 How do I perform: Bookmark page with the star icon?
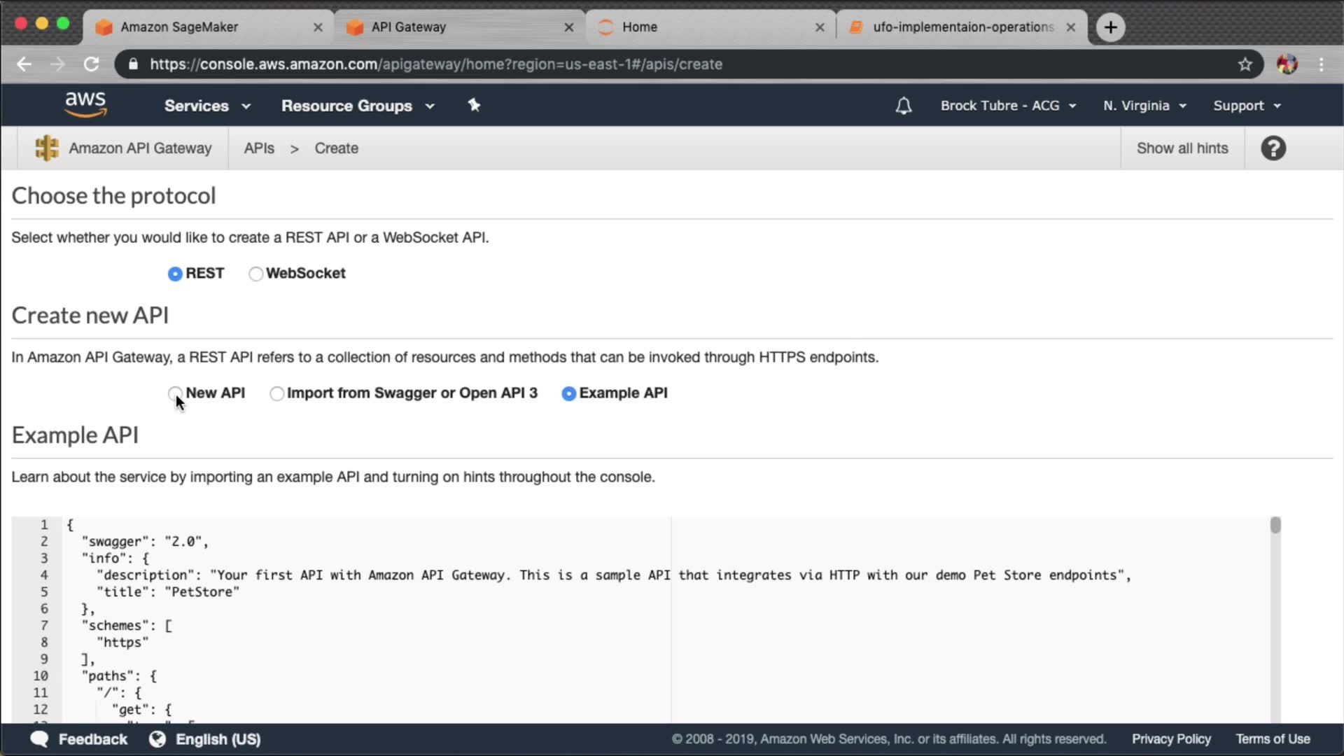click(x=1245, y=64)
